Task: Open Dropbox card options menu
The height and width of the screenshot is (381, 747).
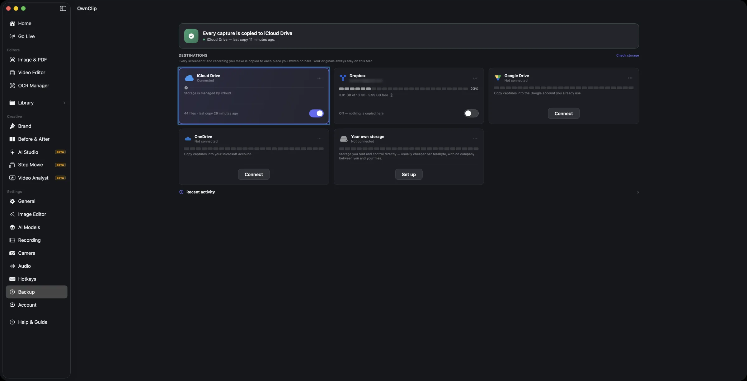Action: coord(475,78)
